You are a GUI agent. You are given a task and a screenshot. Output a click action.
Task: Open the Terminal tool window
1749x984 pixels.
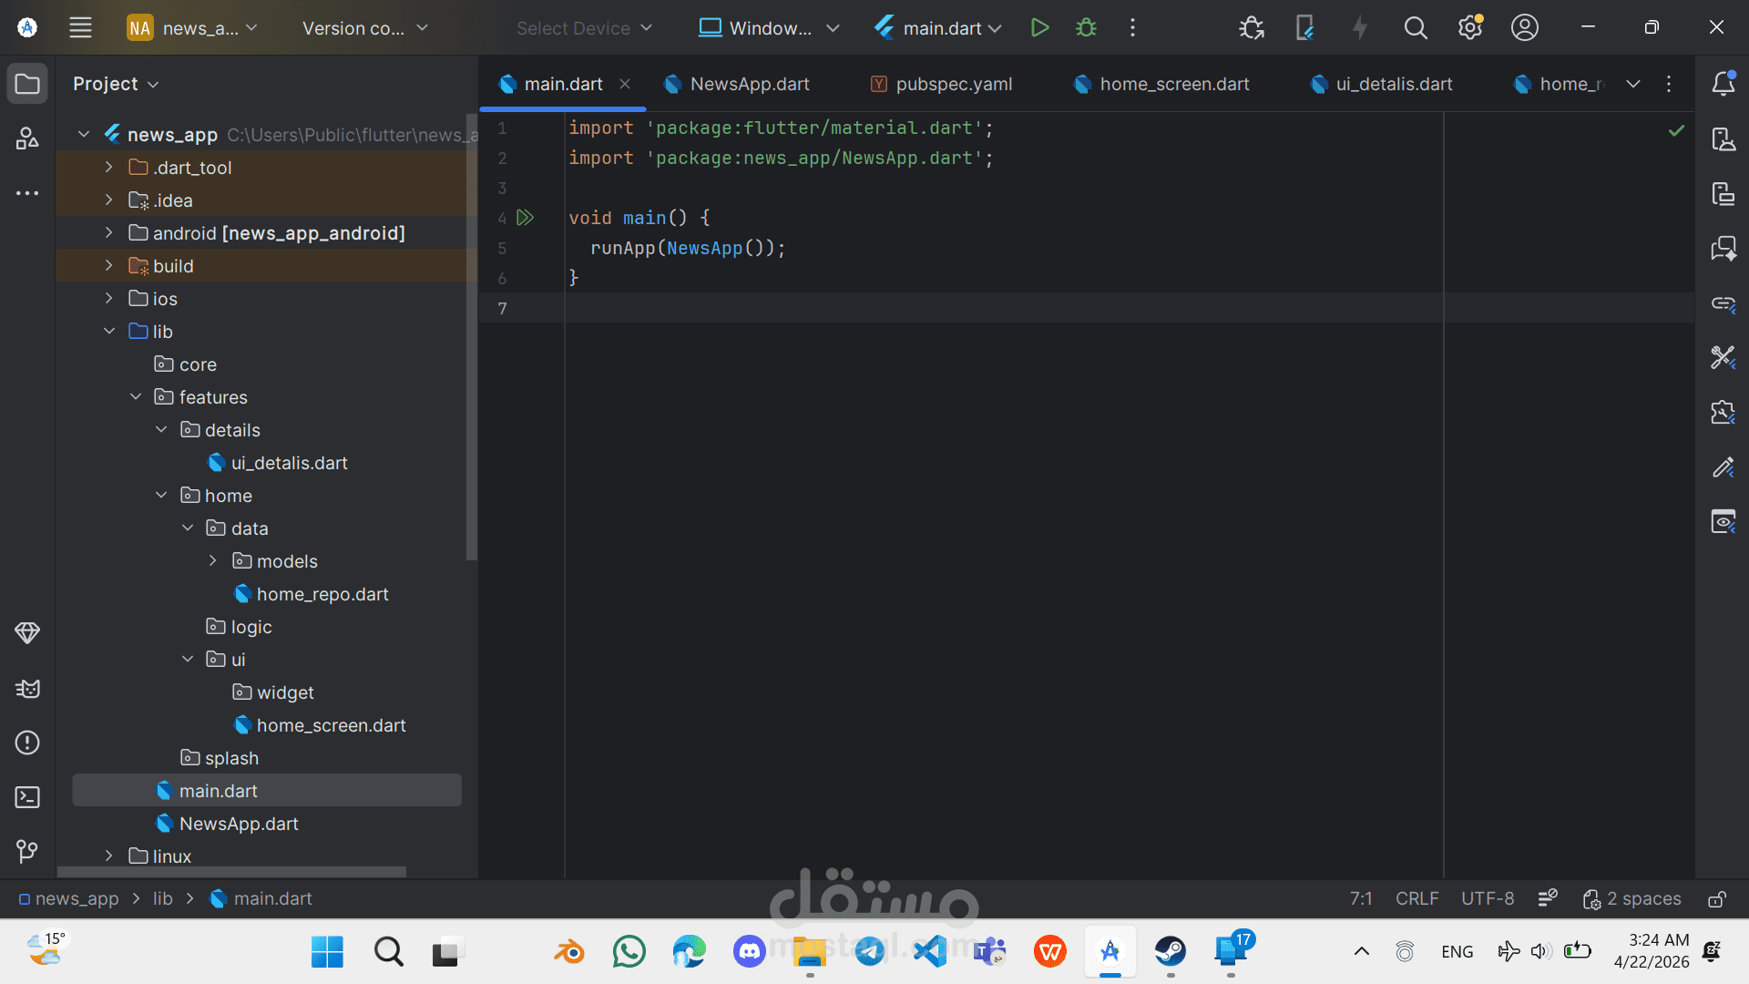[x=27, y=797]
